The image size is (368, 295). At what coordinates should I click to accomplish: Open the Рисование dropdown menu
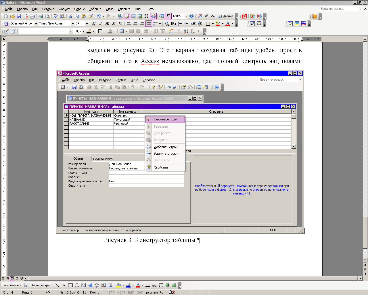[12, 285]
